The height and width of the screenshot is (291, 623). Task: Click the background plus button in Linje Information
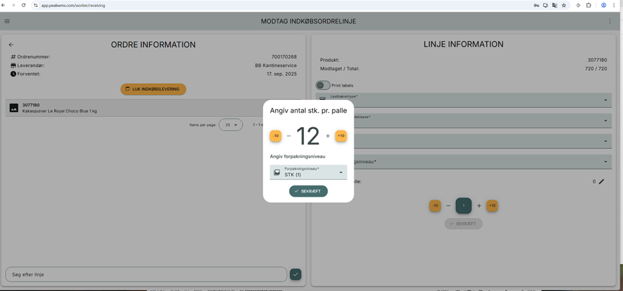(479, 206)
